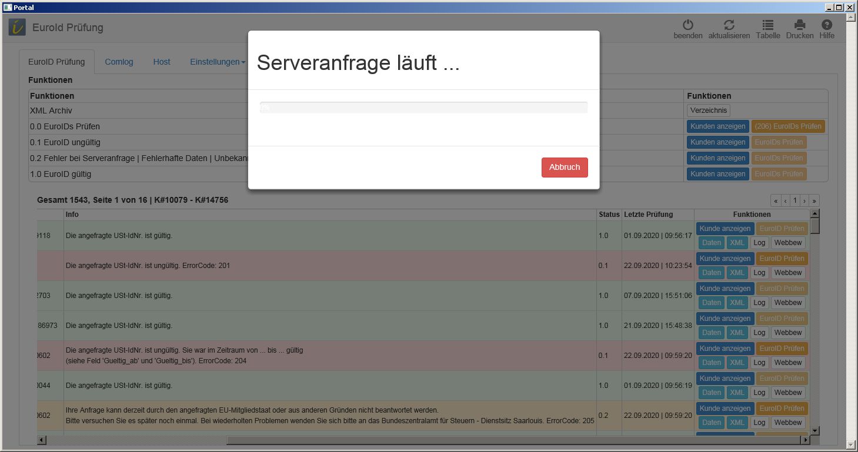Cancel request with Abbruch button
858x452 pixels.
[x=564, y=167]
